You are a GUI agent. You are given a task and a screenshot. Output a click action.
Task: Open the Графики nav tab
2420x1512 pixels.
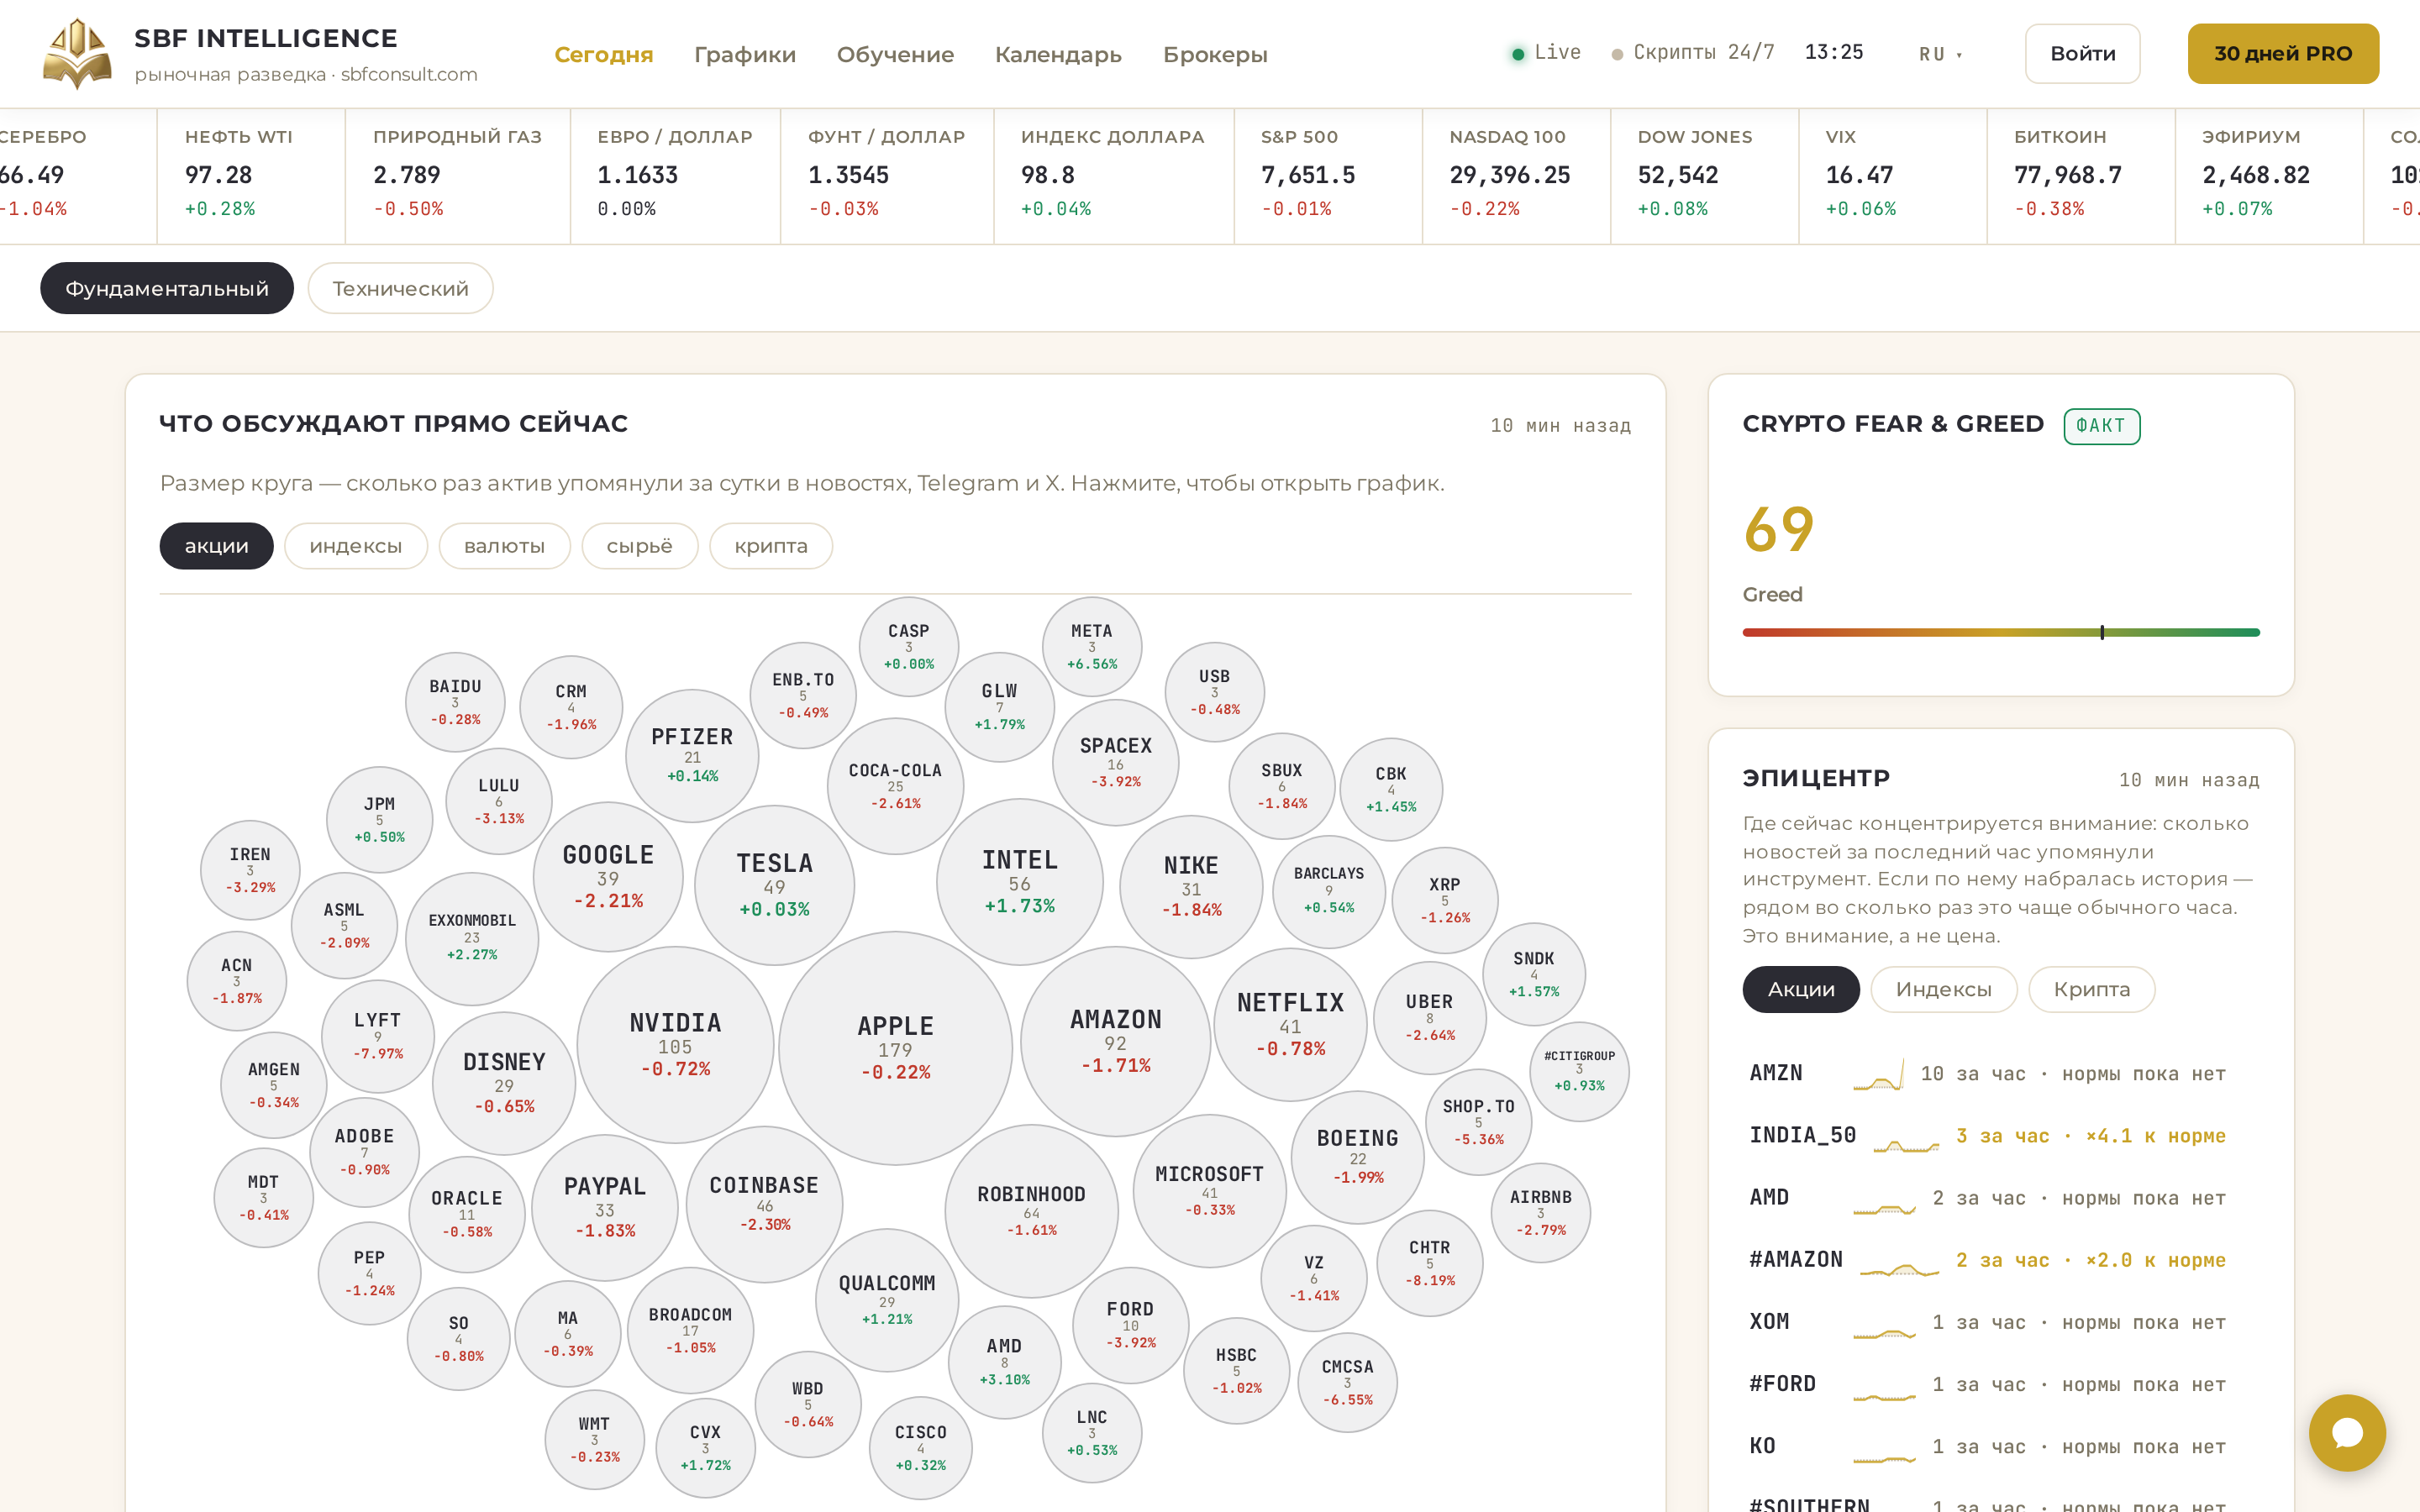click(x=745, y=54)
